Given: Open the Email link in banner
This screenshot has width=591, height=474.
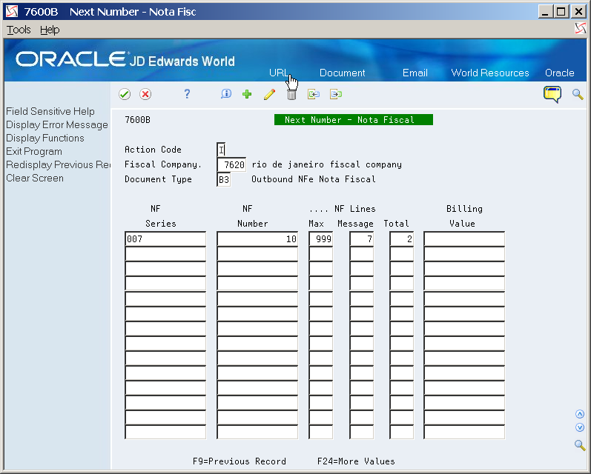Looking at the screenshot, I should 415,73.
